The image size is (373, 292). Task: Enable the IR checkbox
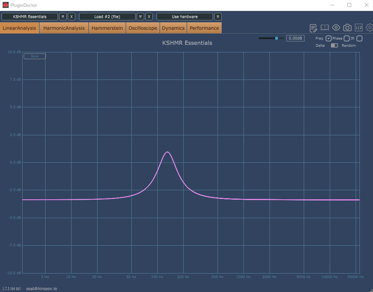[x=359, y=38]
